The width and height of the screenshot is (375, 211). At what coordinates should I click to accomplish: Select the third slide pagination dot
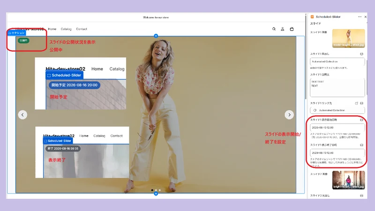[160, 190]
